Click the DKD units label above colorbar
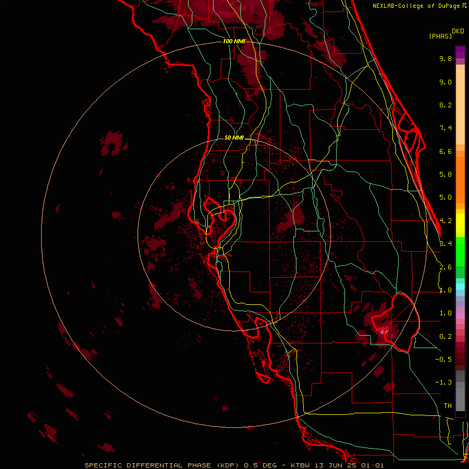Screen dimensions: 469x469 (x=458, y=31)
